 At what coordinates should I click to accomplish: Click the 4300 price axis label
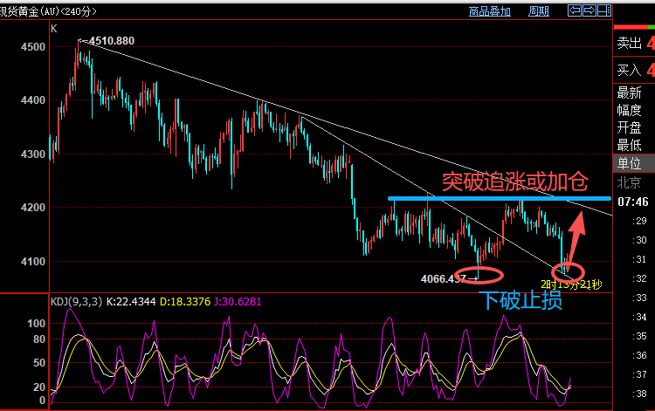tap(33, 154)
